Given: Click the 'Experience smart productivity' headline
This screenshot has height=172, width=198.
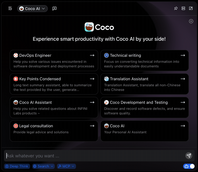Looking at the screenshot, I should pyautogui.click(x=99, y=39).
